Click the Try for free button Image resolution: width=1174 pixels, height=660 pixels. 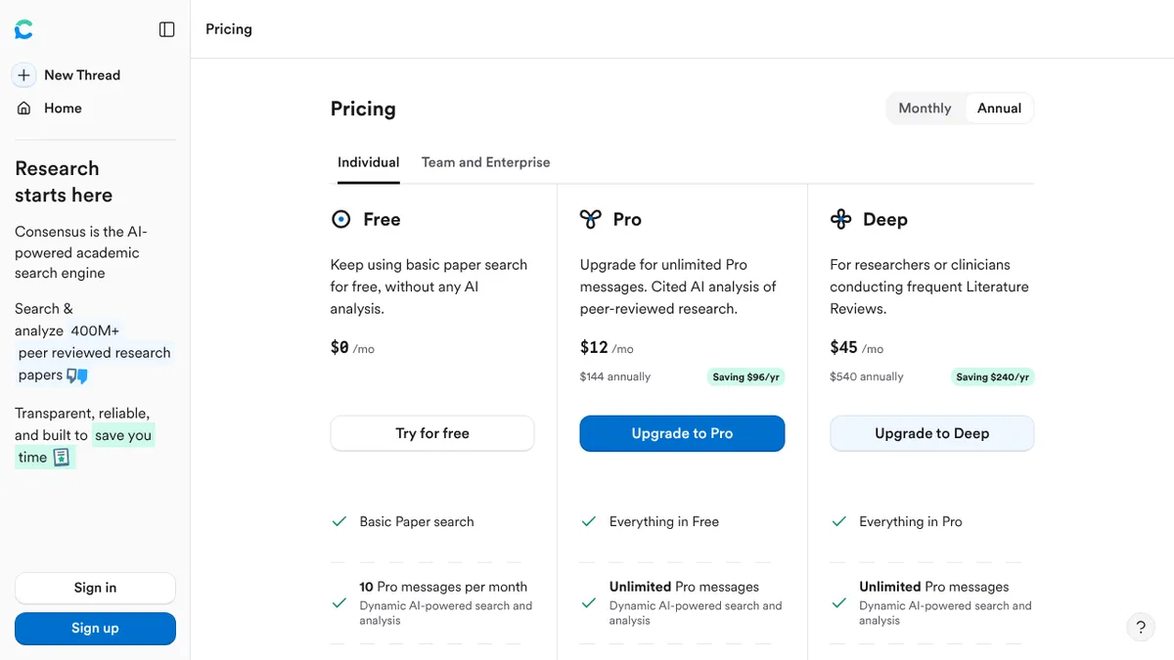pos(432,433)
